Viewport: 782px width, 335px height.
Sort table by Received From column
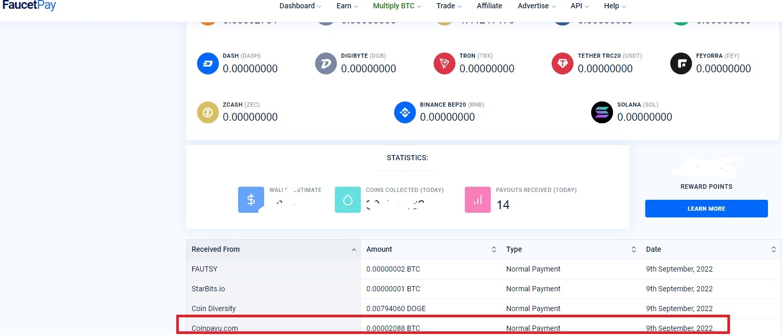[273, 249]
